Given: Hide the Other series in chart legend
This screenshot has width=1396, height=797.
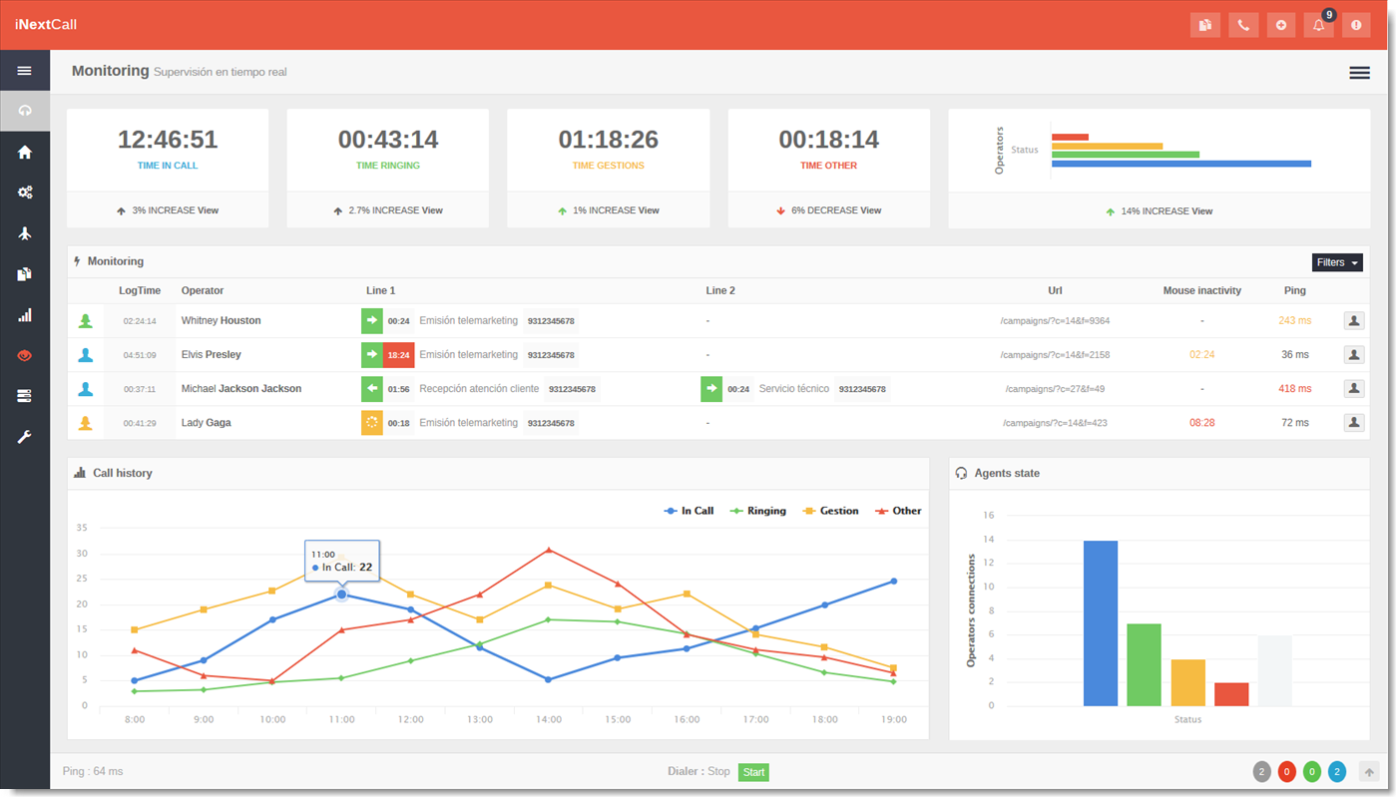Looking at the screenshot, I should tap(898, 511).
